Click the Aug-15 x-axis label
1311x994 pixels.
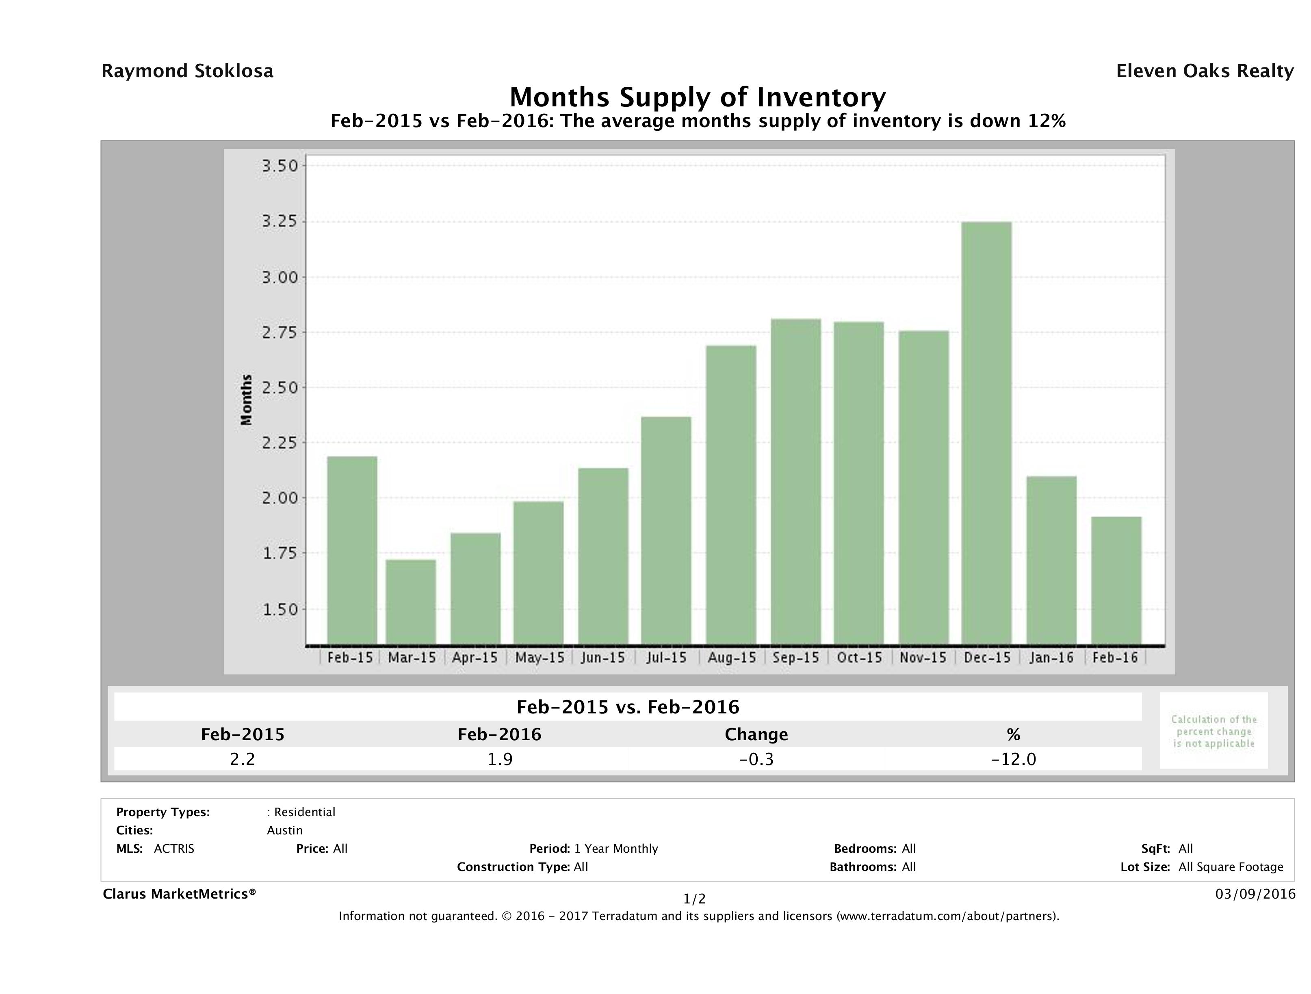[732, 657]
